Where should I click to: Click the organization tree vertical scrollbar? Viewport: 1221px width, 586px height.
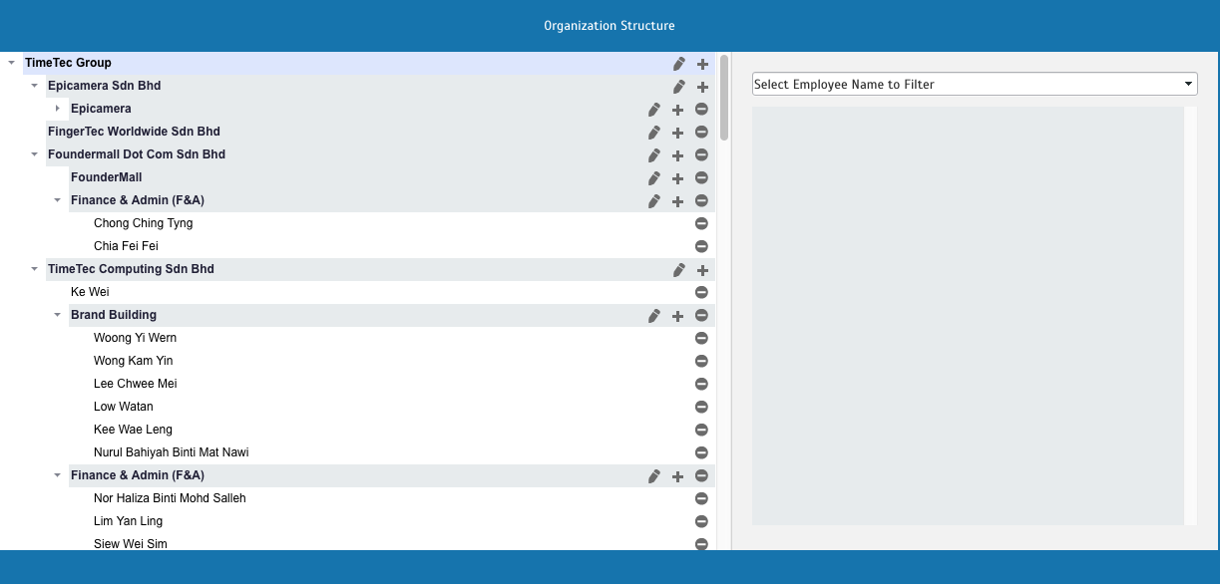coord(724,98)
